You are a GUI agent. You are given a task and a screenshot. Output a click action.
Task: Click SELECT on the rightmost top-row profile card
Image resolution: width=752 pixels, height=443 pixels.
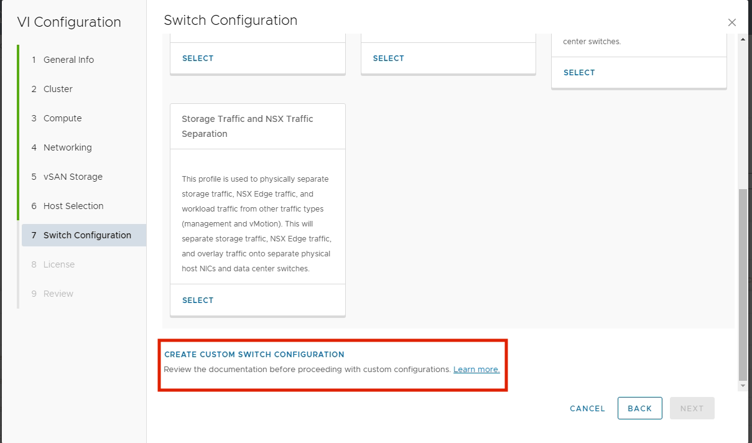click(579, 73)
